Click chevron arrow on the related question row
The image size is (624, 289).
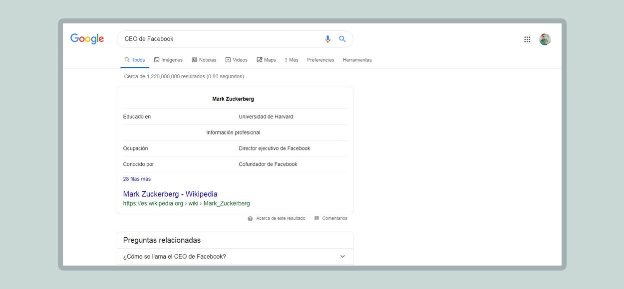[342, 257]
